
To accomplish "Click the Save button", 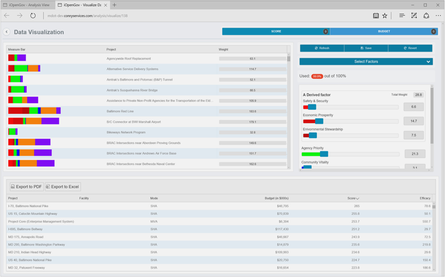I will coord(366,48).
